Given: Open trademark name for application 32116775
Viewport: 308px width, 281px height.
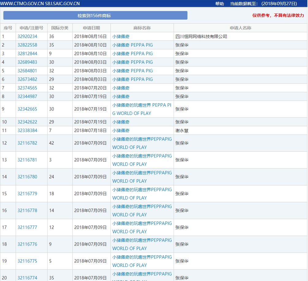Looking at the screenshot, I should click(x=142, y=261).
